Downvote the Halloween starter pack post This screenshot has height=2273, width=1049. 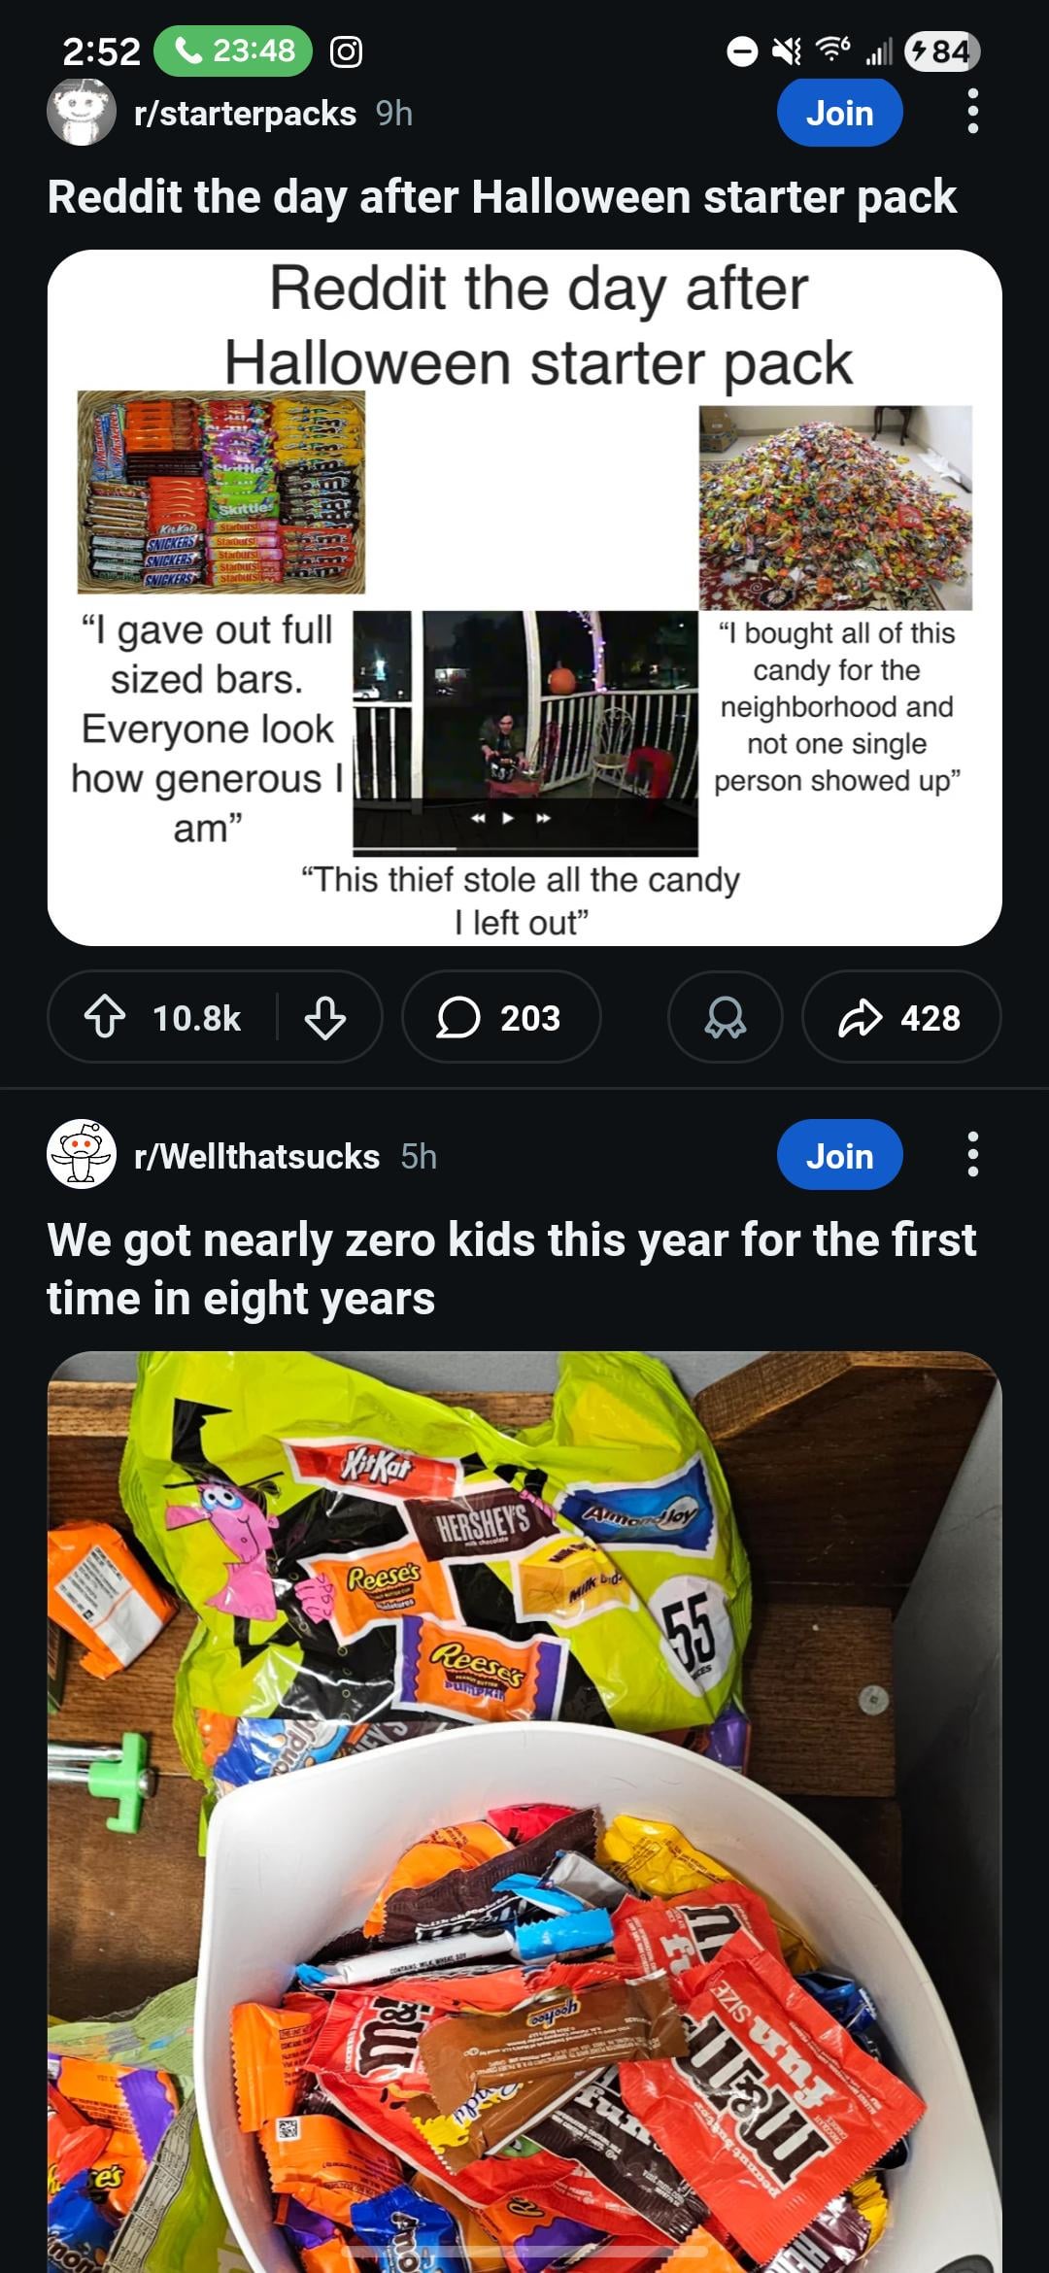coord(325,1018)
